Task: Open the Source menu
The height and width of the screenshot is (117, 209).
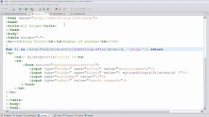Action: click(x=13, y=5)
